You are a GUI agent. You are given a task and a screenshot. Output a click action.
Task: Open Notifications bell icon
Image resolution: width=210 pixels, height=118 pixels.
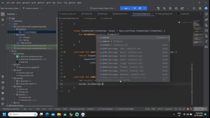206,14
